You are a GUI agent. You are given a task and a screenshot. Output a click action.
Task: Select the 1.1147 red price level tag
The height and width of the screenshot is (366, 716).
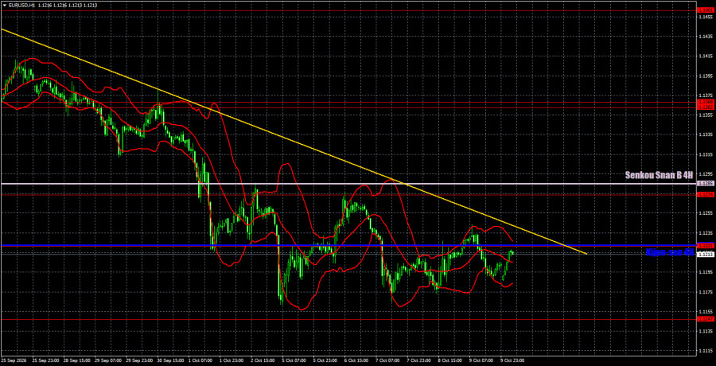click(x=702, y=319)
